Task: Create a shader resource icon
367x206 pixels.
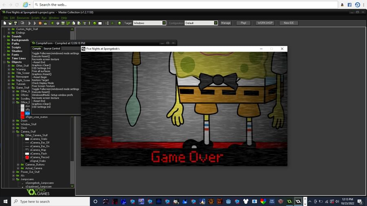Action: point(79,23)
